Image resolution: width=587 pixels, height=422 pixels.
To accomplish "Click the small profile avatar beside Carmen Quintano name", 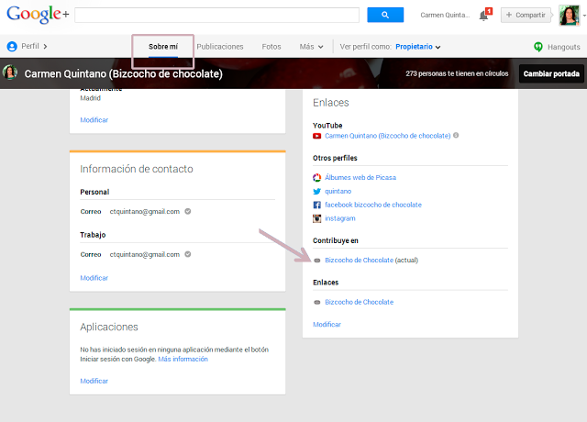I will point(10,72).
